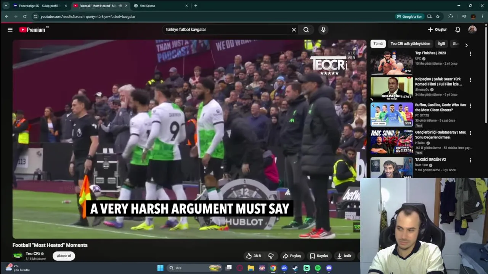The width and height of the screenshot is (488, 274).
Task: View site information icon
Action: coord(35,17)
